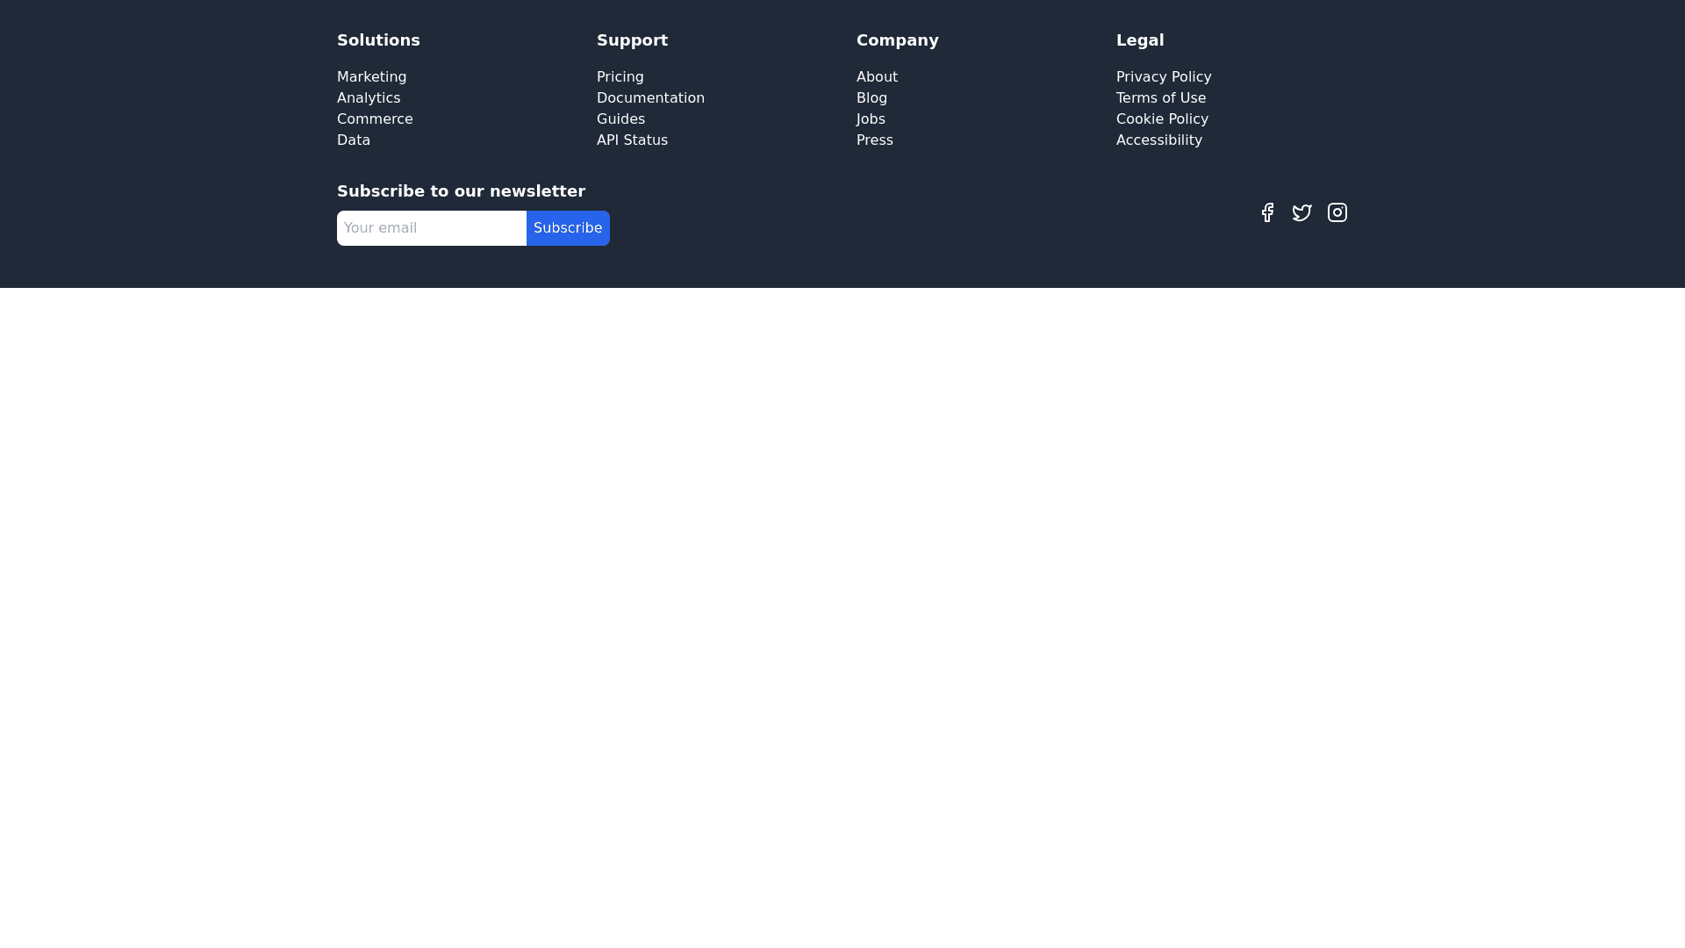
Task: Read the Privacy Policy link
Action: 1164,77
